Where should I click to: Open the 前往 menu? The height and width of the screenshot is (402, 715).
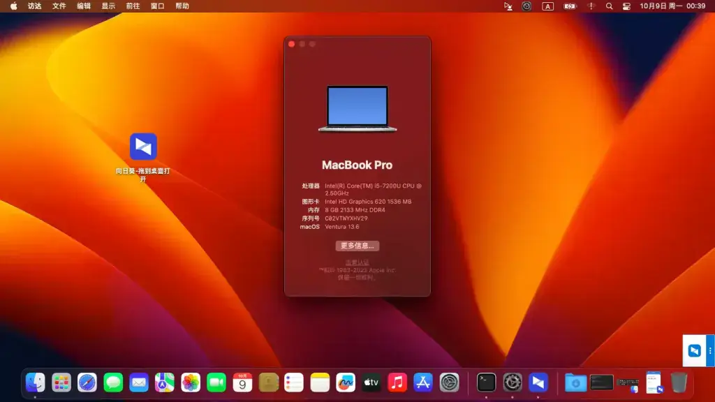(133, 6)
